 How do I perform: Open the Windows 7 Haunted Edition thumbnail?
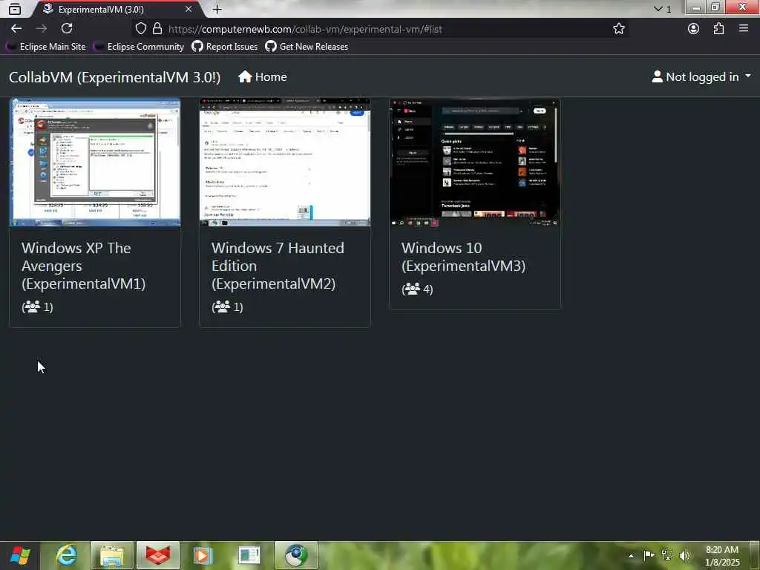(285, 163)
